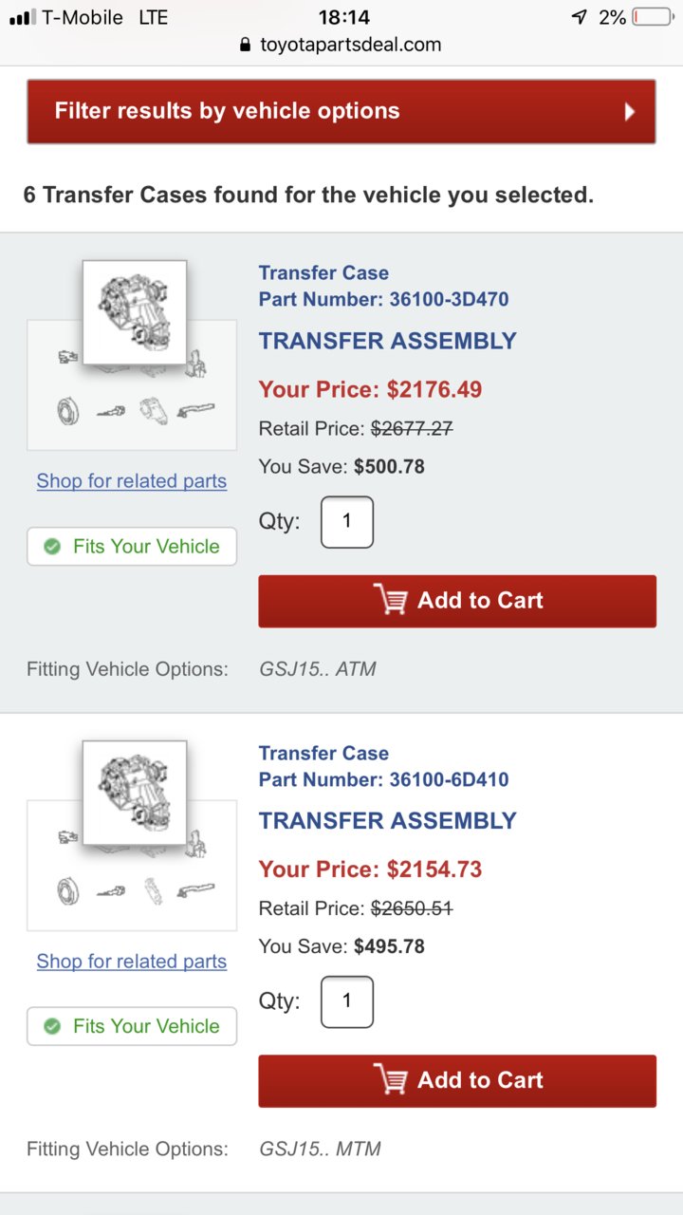Tap toyotapartsdeal.com address bar

[341, 45]
